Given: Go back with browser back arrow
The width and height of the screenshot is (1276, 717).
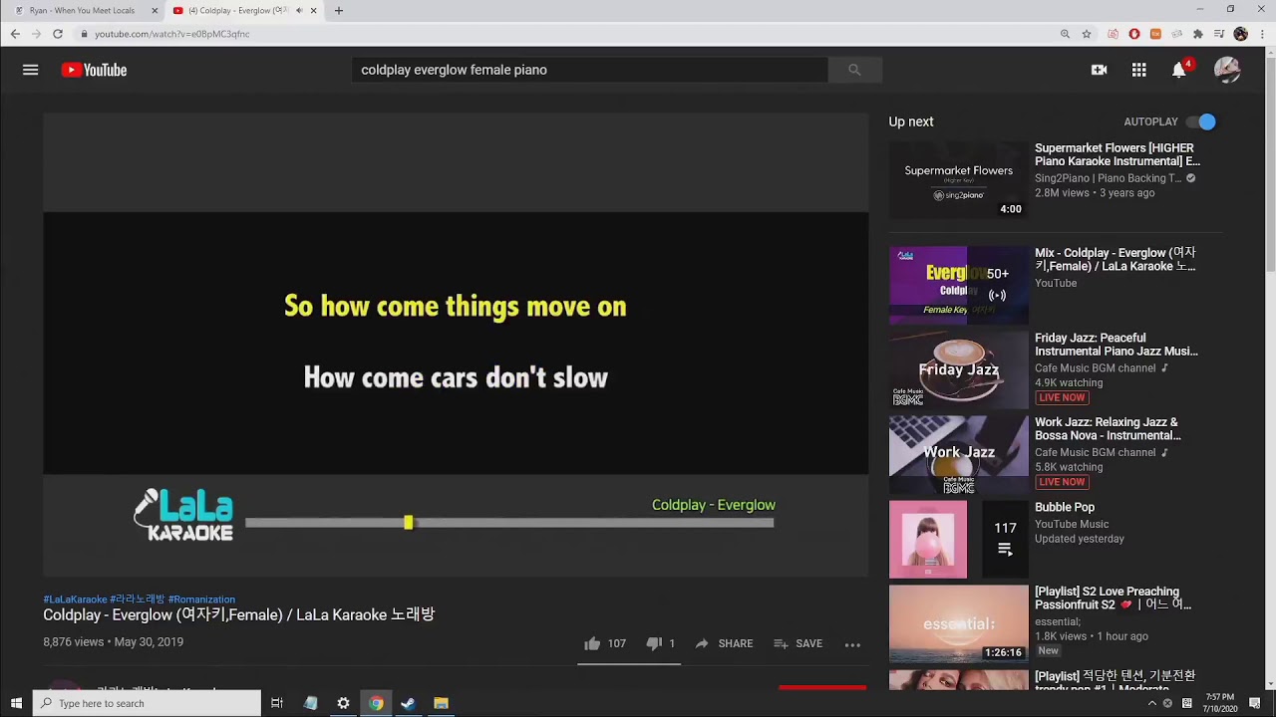Looking at the screenshot, I should 15,34.
